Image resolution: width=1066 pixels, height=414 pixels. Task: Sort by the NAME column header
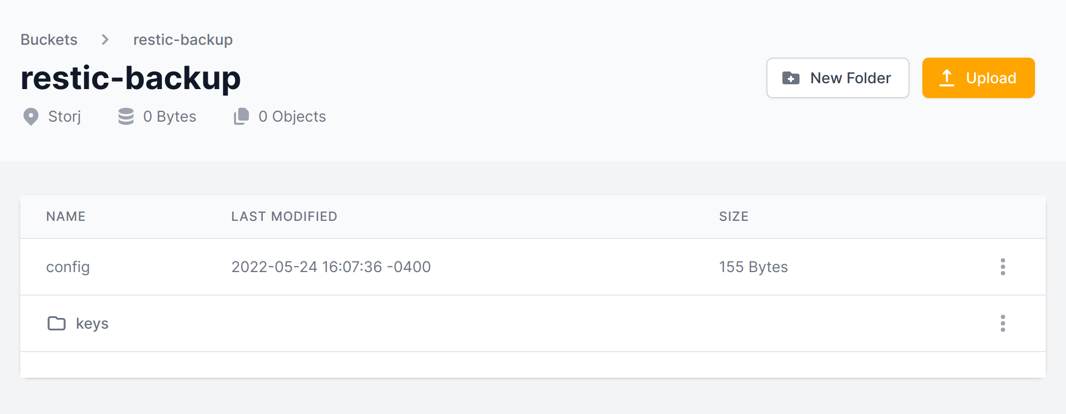pos(66,216)
